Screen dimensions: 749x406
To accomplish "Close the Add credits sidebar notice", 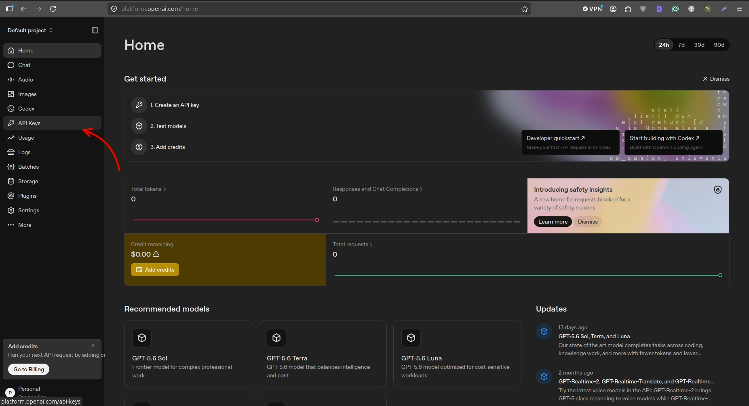I will point(93,345).
